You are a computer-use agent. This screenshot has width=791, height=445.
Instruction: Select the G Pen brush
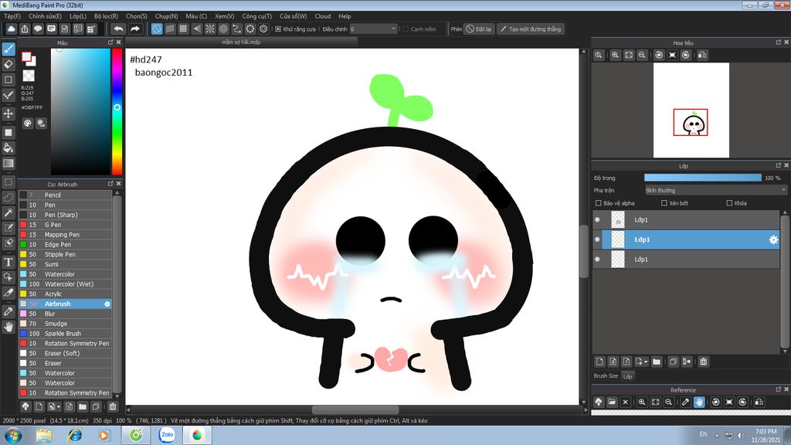coord(65,225)
